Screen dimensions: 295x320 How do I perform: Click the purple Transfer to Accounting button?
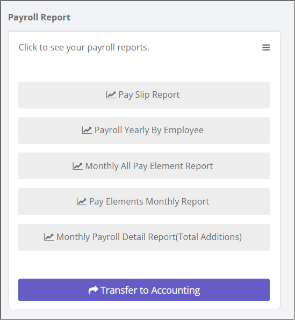pyautogui.click(x=144, y=290)
